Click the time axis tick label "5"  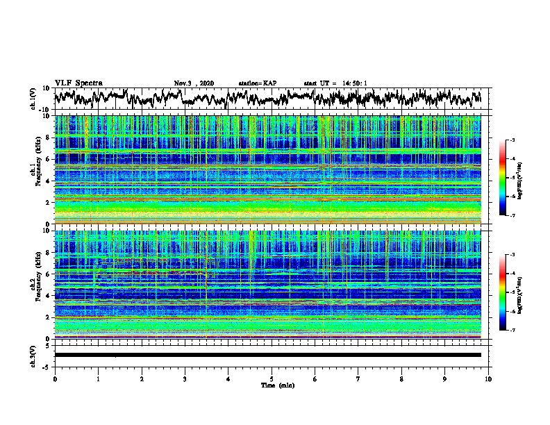272,379
